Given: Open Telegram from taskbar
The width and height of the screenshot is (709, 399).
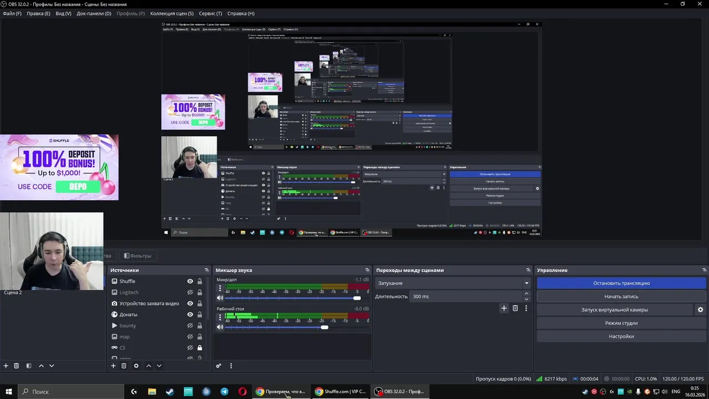Looking at the screenshot, I should click(224, 392).
